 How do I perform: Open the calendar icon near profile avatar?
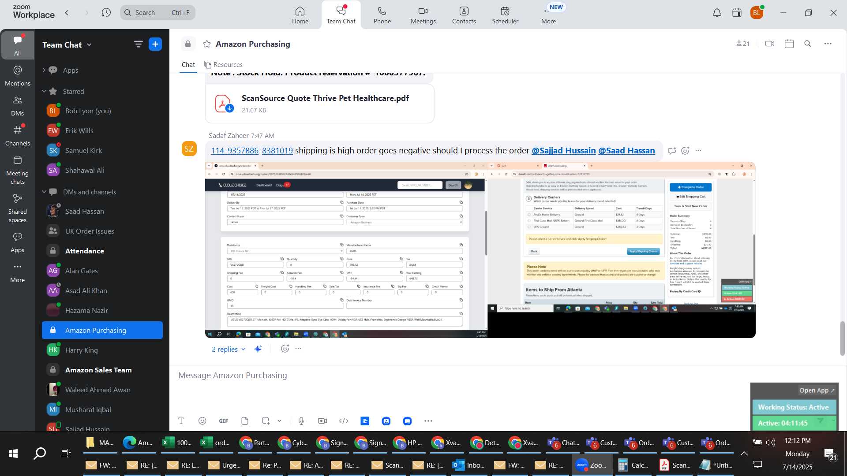(737, 13)
